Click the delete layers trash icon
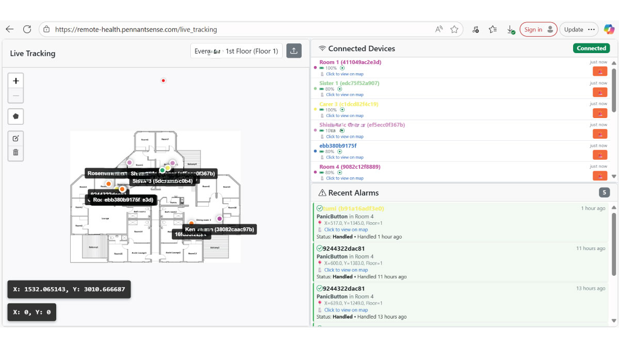 click(16, 152)
